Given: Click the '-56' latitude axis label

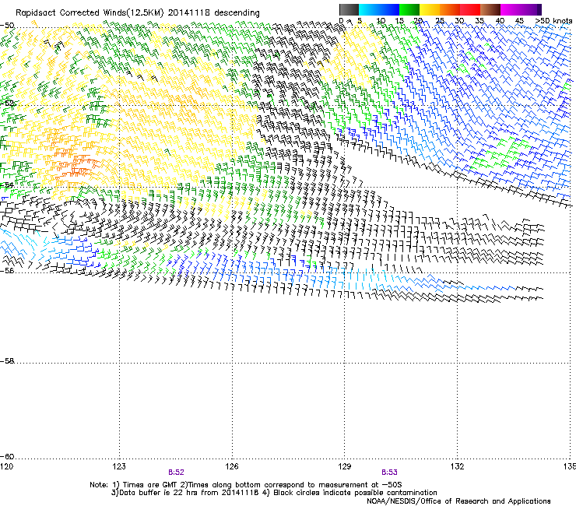Looking at the screenshot, I should (7, 270).
